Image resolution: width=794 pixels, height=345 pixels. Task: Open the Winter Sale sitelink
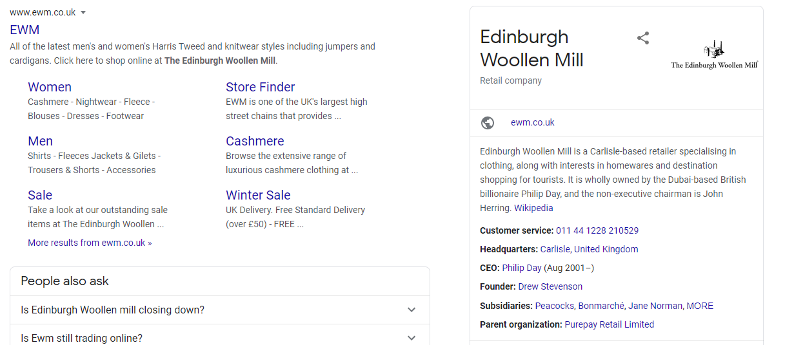[258, 195]
